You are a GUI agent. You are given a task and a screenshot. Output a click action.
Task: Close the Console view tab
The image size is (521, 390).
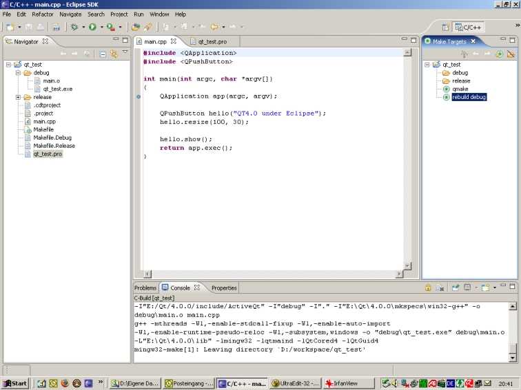pos(197,288)
